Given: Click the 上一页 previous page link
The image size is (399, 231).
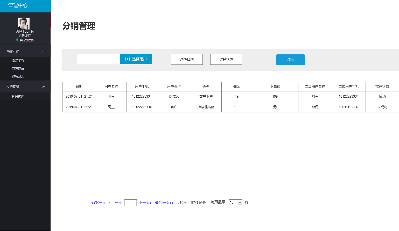Looking at the screenshot, I should [116, 203].
